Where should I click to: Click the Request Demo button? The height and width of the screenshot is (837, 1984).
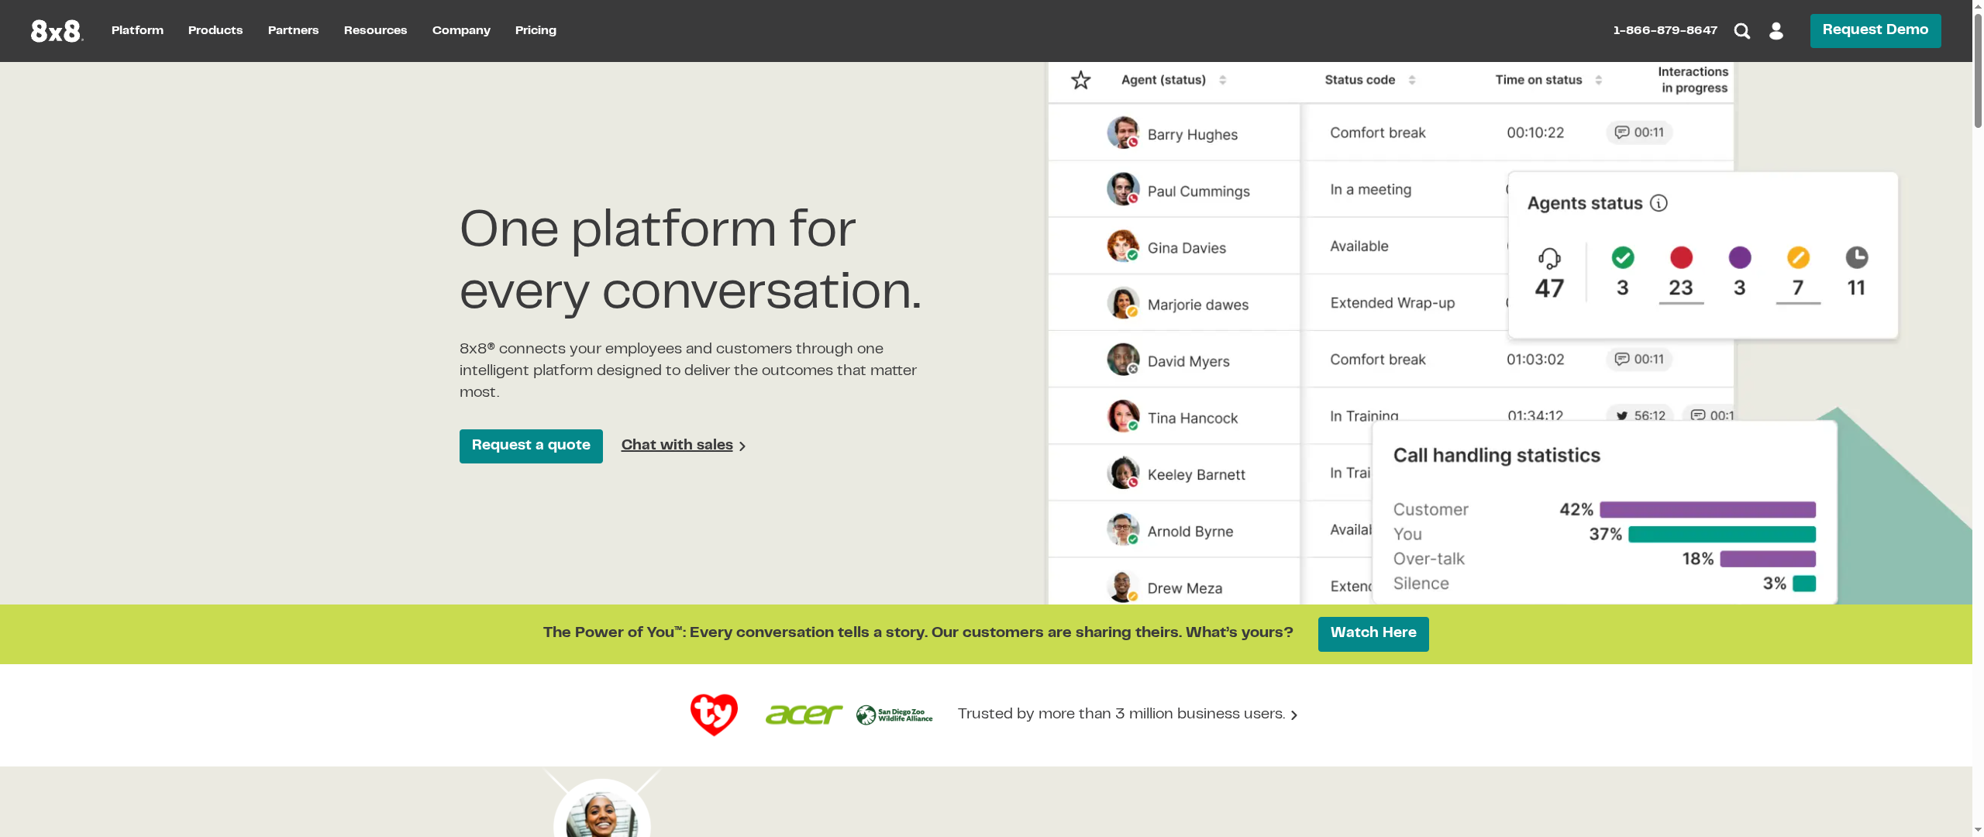point(1875,30)
